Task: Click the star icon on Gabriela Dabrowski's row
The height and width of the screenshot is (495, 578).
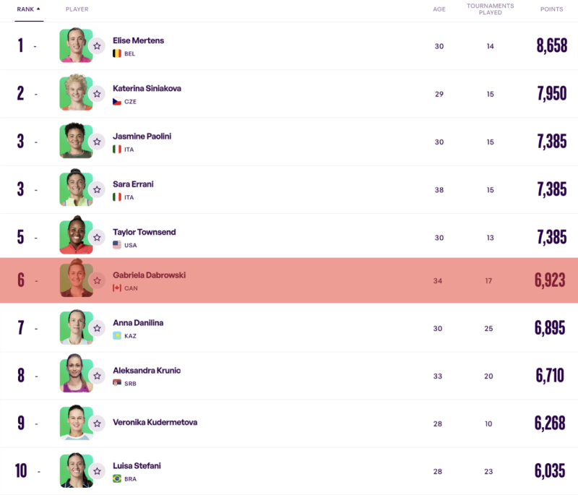Action: [97, 280]
